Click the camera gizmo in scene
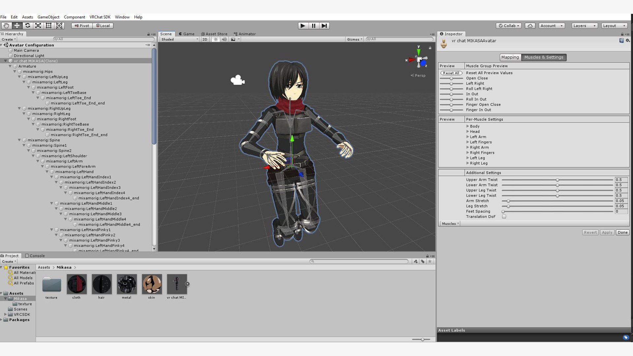 pos(237,80)
